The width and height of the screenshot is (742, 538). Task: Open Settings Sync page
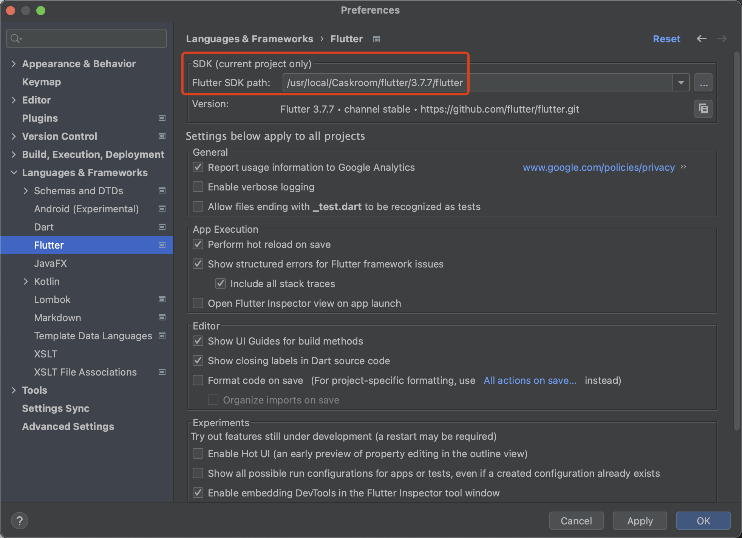click(x=56, y=408)
